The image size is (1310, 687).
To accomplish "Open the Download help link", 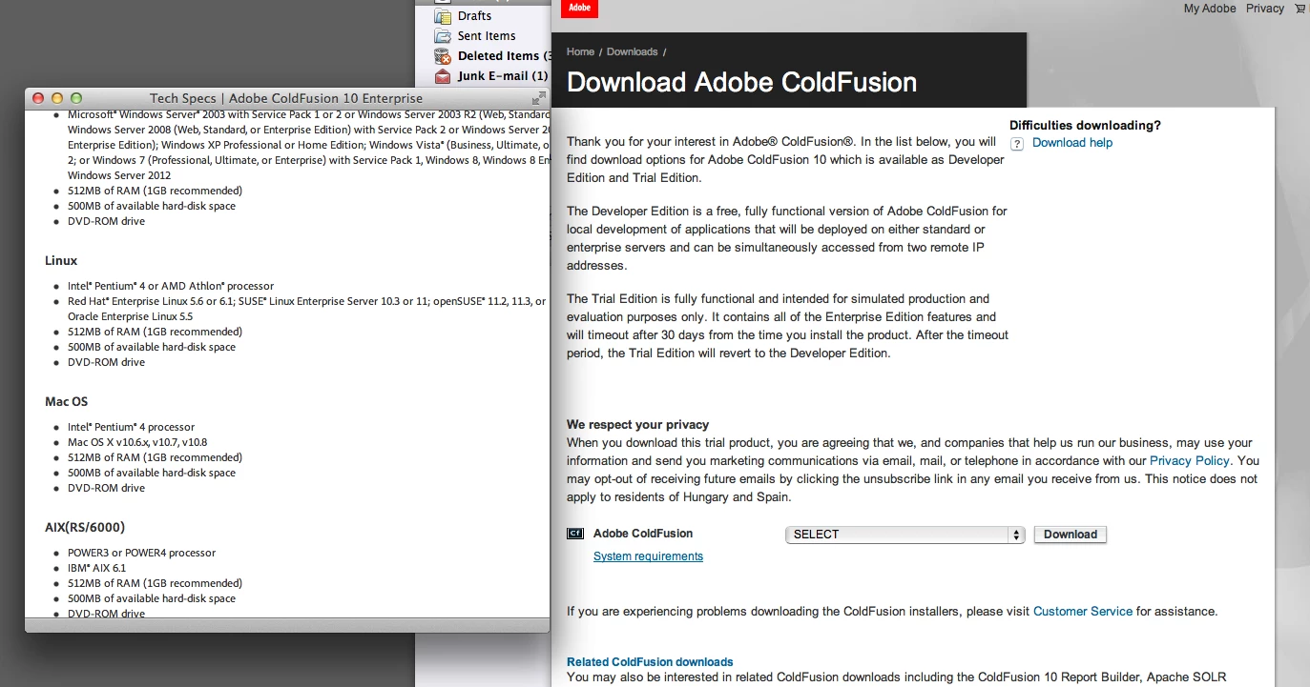I will (1072, 143).
